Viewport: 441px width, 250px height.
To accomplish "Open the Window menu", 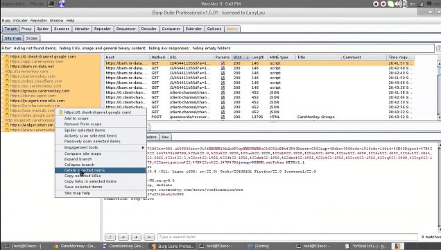I will pyautogui.click(x=56, y=21).
